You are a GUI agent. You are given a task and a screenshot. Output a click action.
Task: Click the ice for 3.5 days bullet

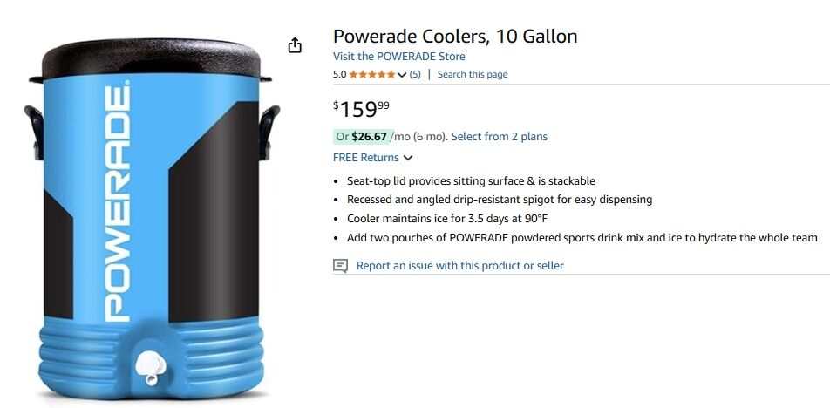click(446, 219)
